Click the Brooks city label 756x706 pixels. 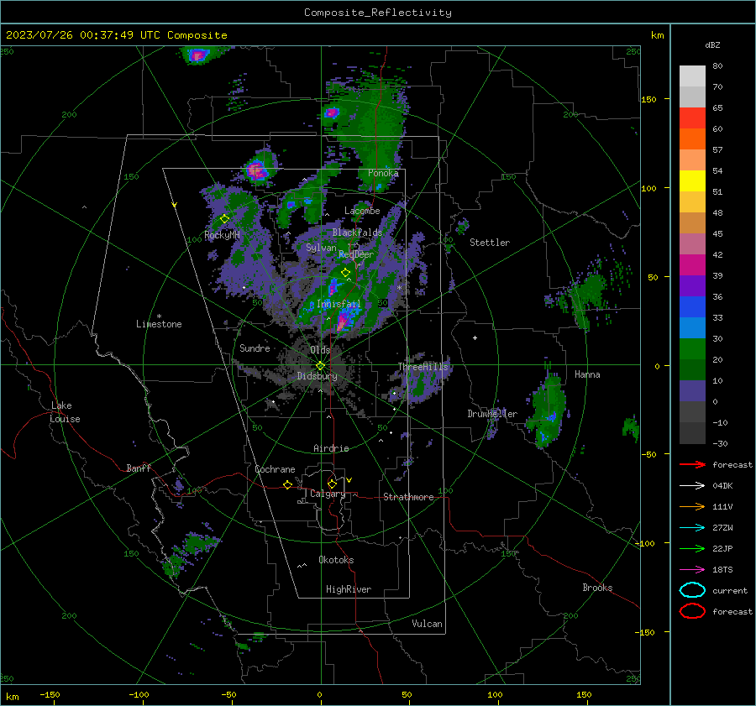tap(597, 588)
